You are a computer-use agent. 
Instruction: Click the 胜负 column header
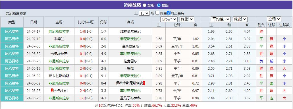pos(261,25)
